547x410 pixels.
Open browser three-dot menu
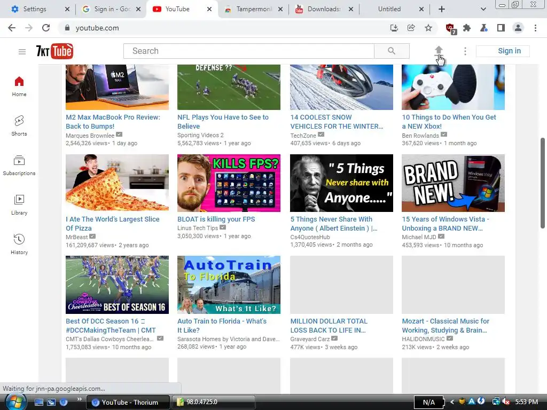pos(535,28)
